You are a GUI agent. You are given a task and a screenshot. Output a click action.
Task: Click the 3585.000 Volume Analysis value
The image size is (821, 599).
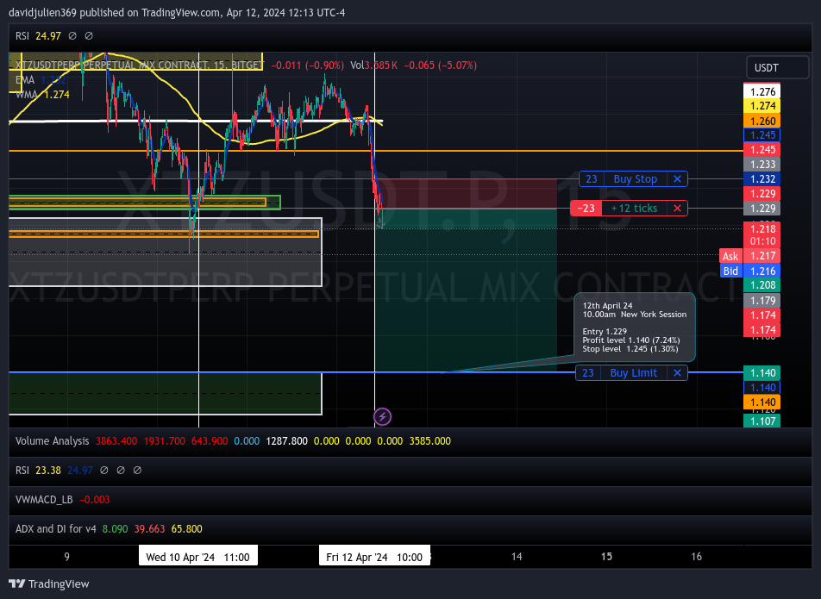(x=429, y=441)
